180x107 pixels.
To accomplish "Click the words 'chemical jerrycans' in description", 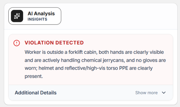I will (103, 60).
